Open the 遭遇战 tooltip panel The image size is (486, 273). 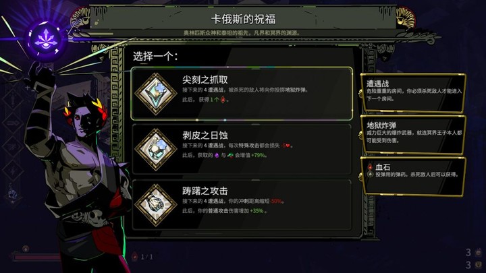click(x=413, y=93)
